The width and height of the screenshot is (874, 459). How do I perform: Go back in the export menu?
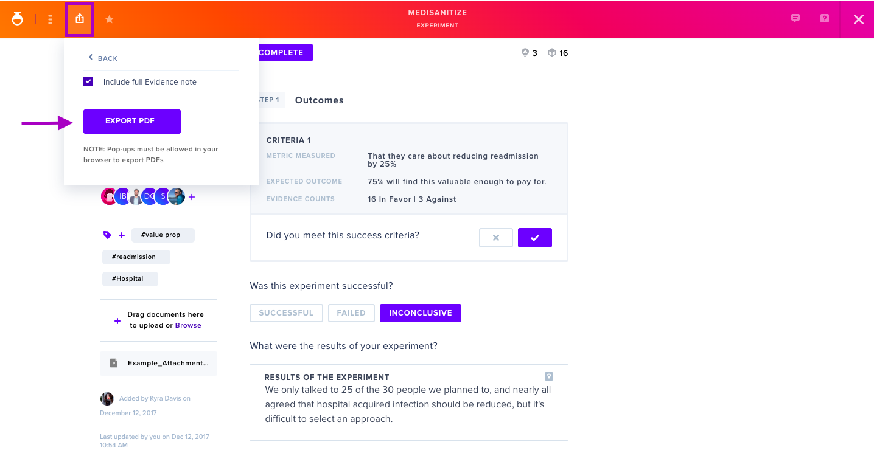103,58
